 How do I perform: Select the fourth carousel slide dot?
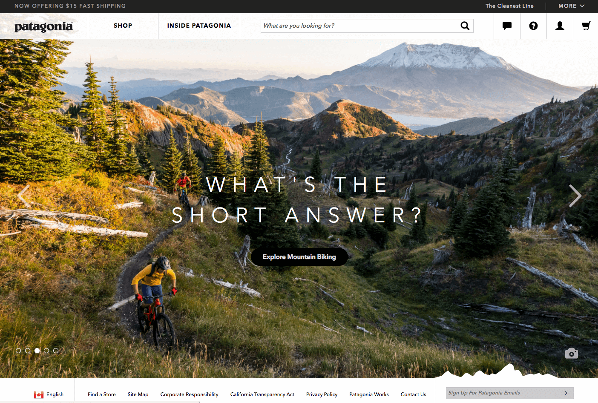point(46,351)
